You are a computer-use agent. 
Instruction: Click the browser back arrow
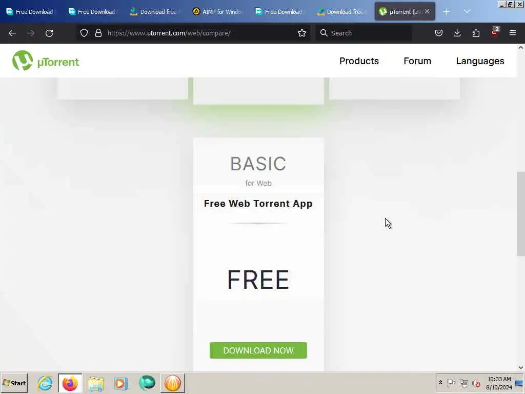coord(12,33)
